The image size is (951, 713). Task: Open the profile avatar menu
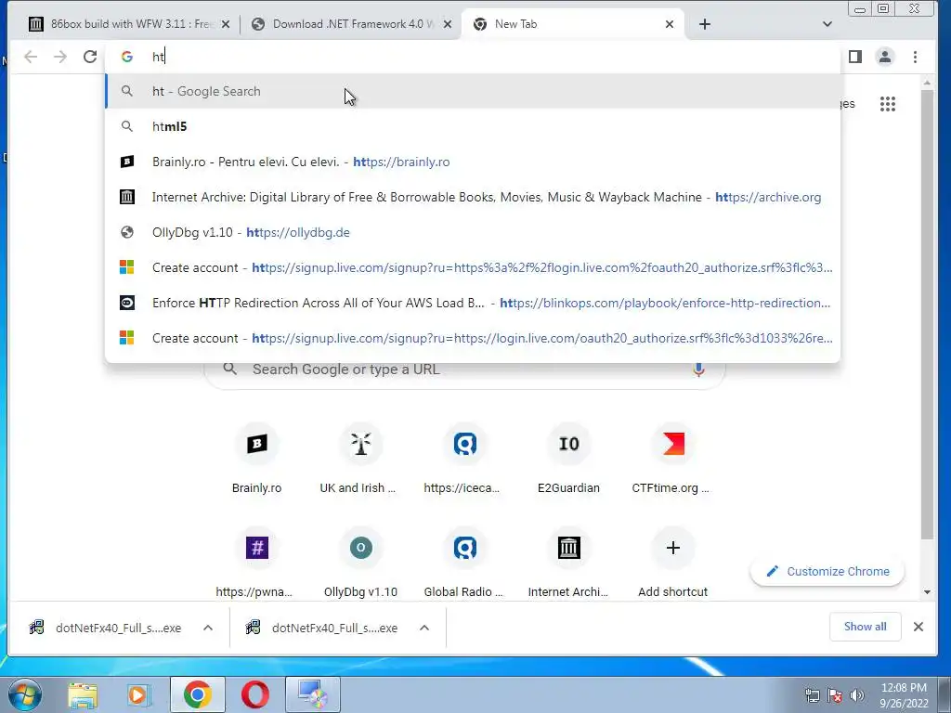(885, 57)
